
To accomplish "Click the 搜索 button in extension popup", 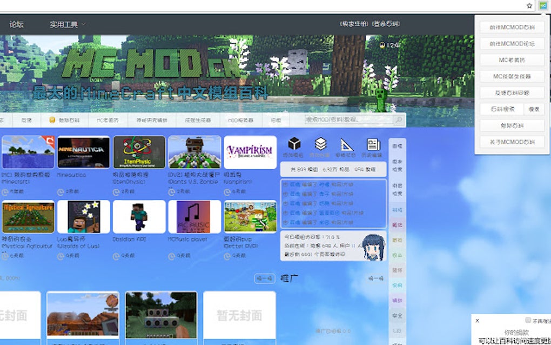I will [534, 109].
